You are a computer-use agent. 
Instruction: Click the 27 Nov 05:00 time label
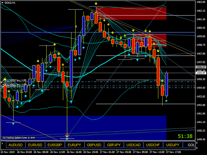tap(124, 152)
